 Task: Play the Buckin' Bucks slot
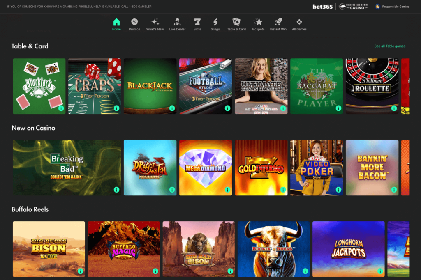(273, 249)
